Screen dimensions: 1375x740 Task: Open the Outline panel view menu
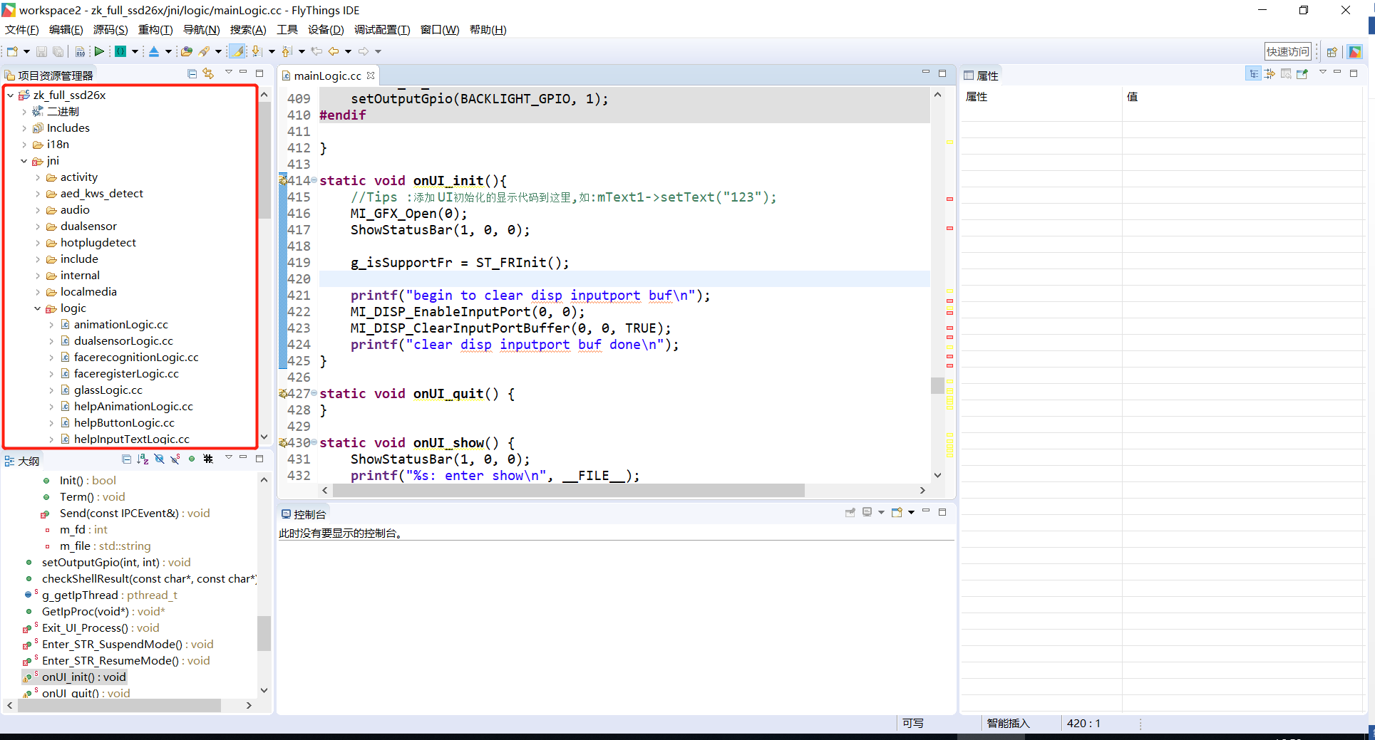tap(229, 458)
